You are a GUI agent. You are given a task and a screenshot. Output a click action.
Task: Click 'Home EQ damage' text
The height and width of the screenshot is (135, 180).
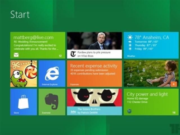click(138, 98)
